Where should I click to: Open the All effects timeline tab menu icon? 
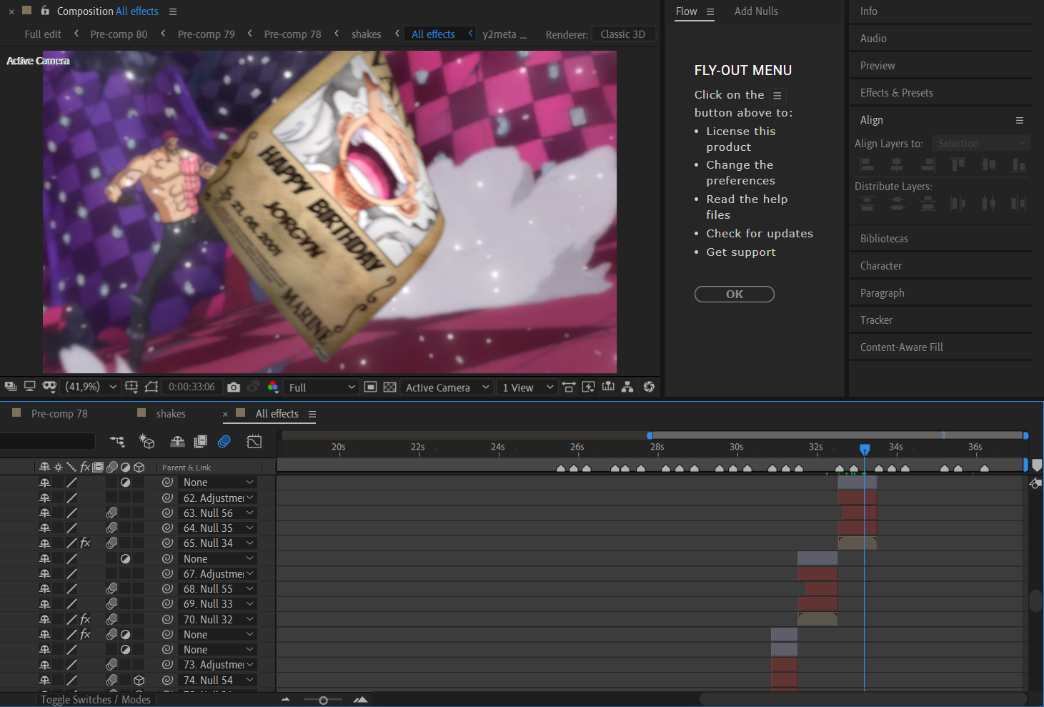(x=312, y=414)
